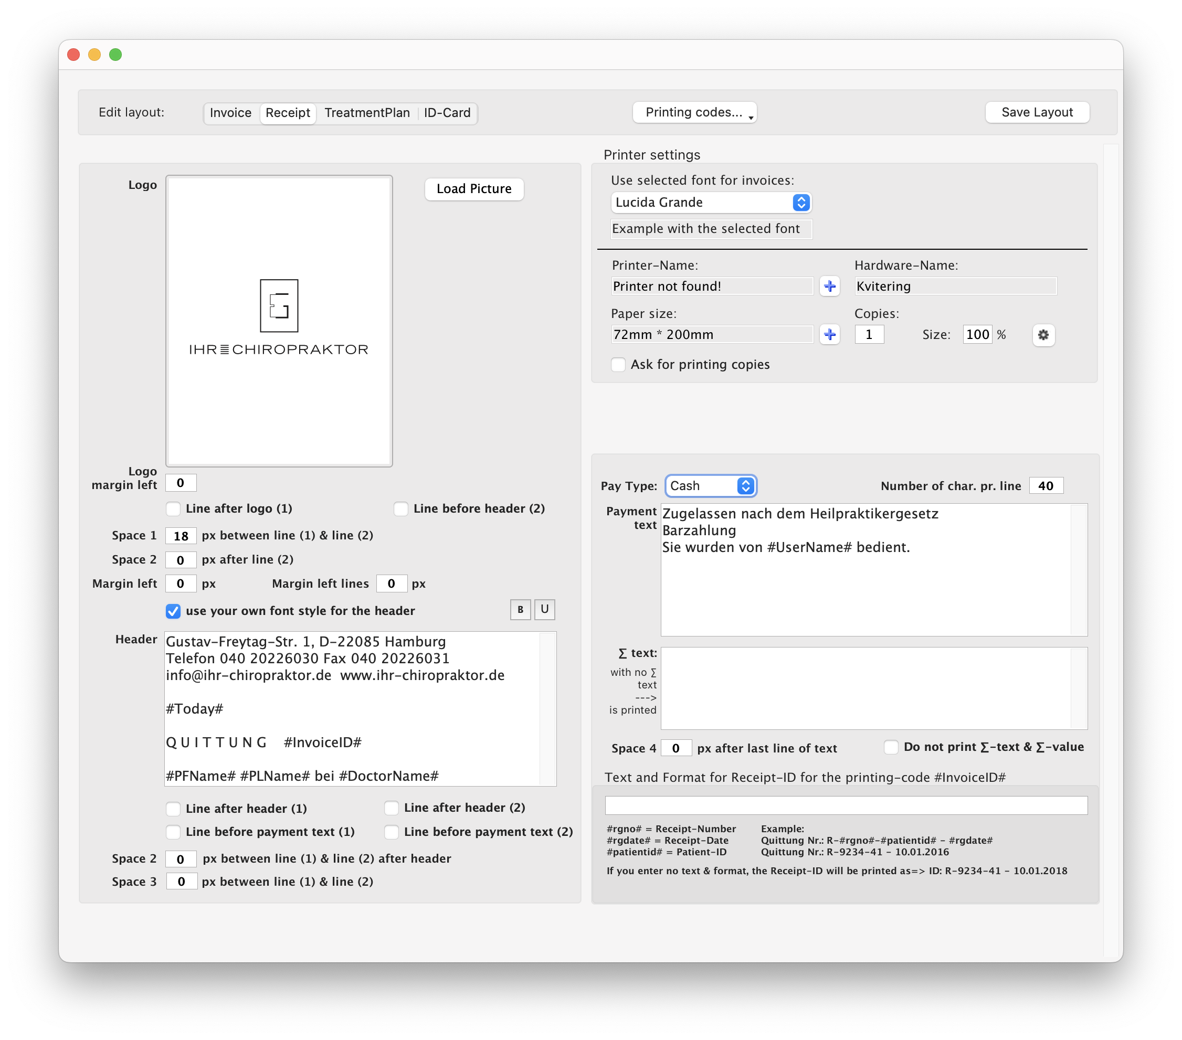Open the Pay Type Cash dropdown
1182x1040 pixels.
tap(710, 485)
